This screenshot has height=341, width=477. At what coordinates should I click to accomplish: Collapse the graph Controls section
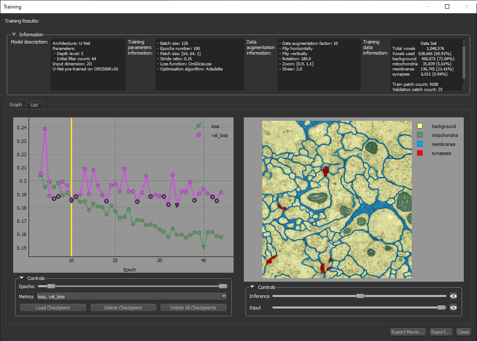(x=22, y=278)
